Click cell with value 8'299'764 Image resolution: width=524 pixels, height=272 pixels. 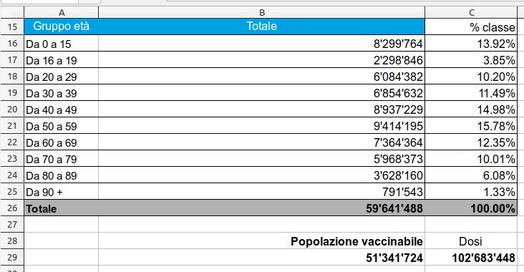point(262,44)
